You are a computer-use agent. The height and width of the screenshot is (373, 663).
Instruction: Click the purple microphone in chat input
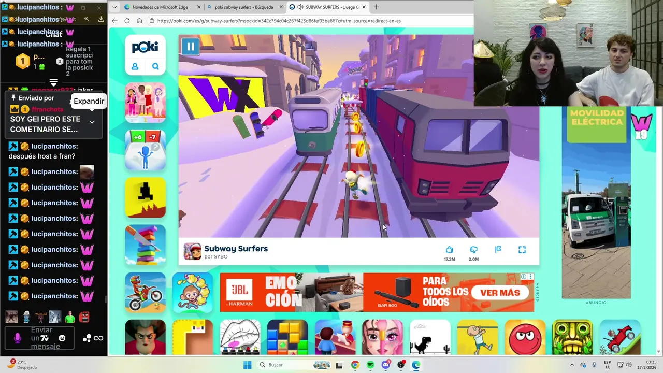[x=17, y=338]
